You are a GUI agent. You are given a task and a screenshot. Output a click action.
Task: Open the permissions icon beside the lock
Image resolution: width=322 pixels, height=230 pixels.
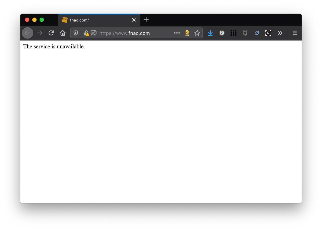(93, 33)
